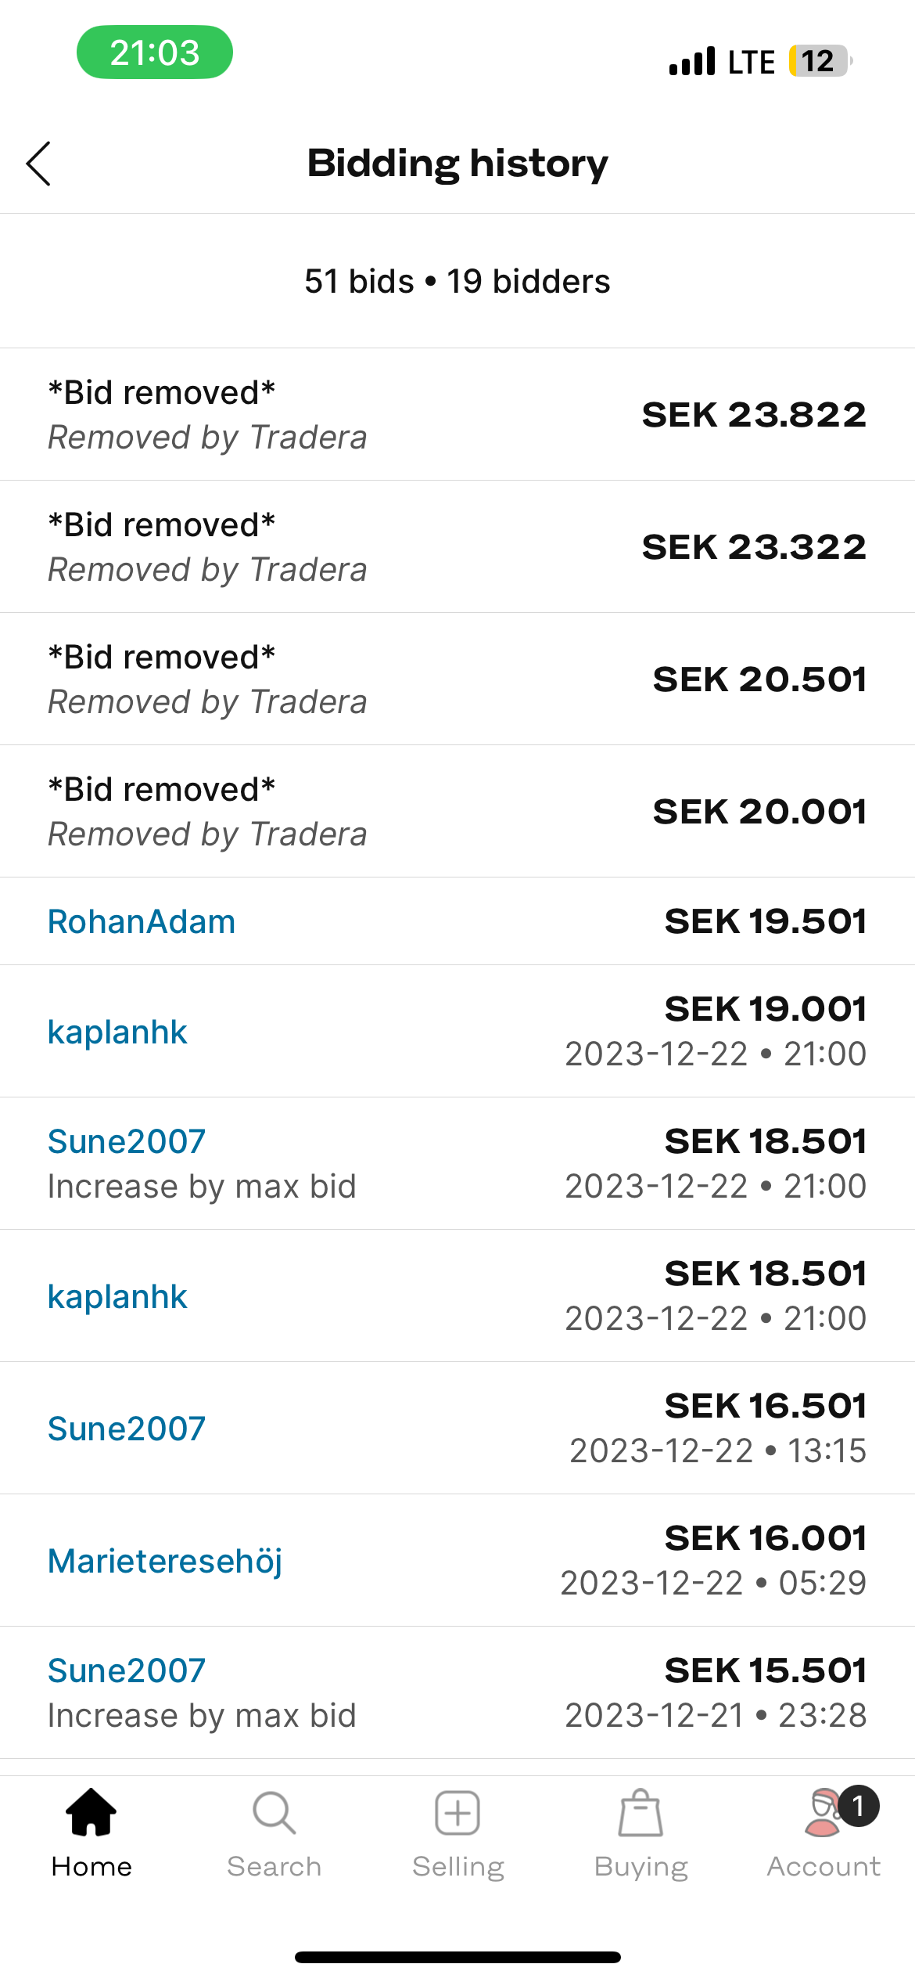Open Sune2007 profile on SEK 15.501 bid

pos(127,1670)
